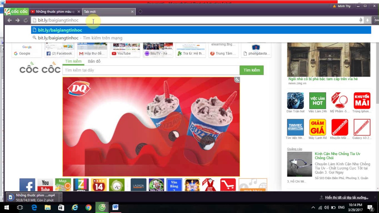Image resolution: width=379 pixels, height=213 pixels.
Task: Open the 'Trung Tâm...' shortcut tile
Action: pyautogui.click(x=224, y=50)
